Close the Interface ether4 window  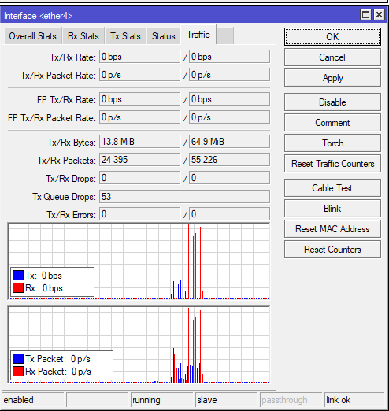[379, 14]
